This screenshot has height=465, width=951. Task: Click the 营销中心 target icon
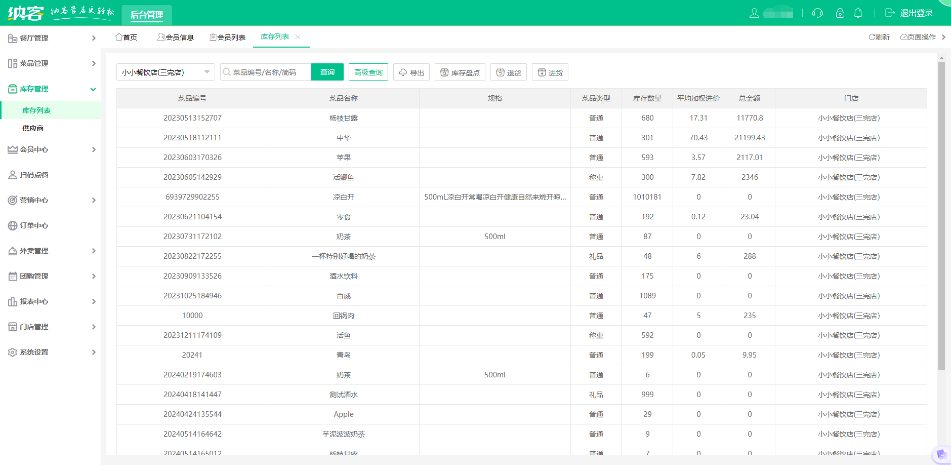[13, 200]
